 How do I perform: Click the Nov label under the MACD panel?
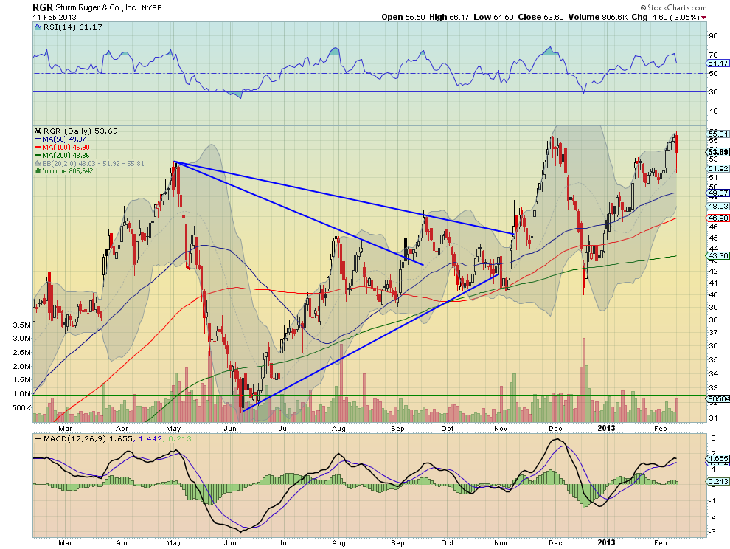501,543
